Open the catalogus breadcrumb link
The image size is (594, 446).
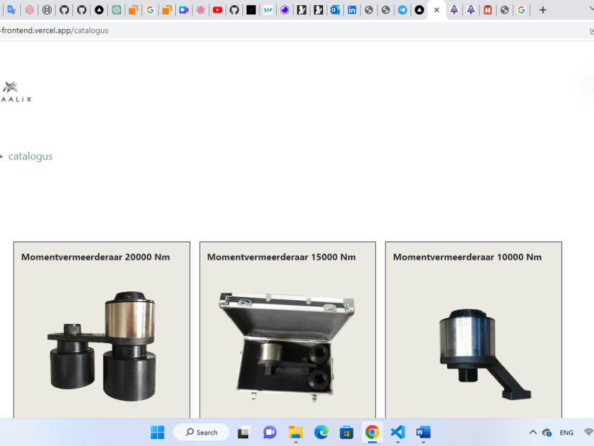coord(30,156)
